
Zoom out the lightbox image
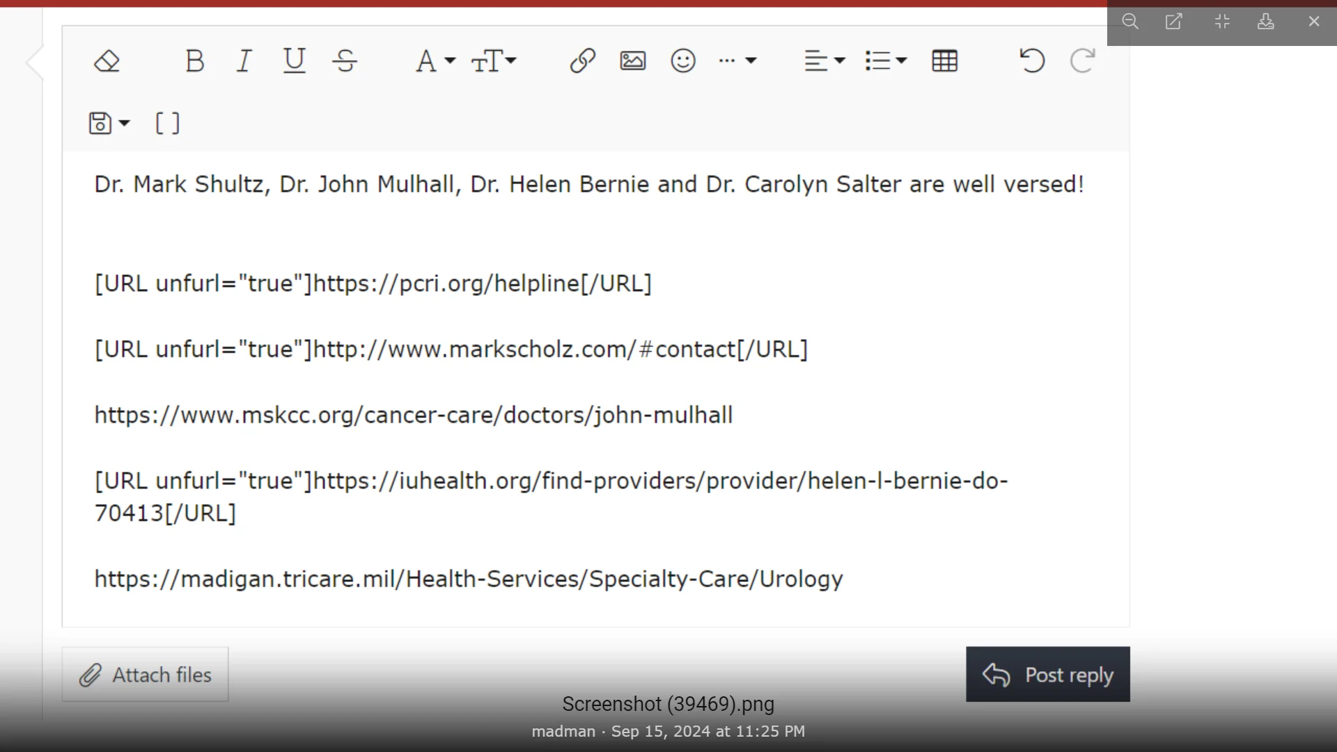point(1130,22)
